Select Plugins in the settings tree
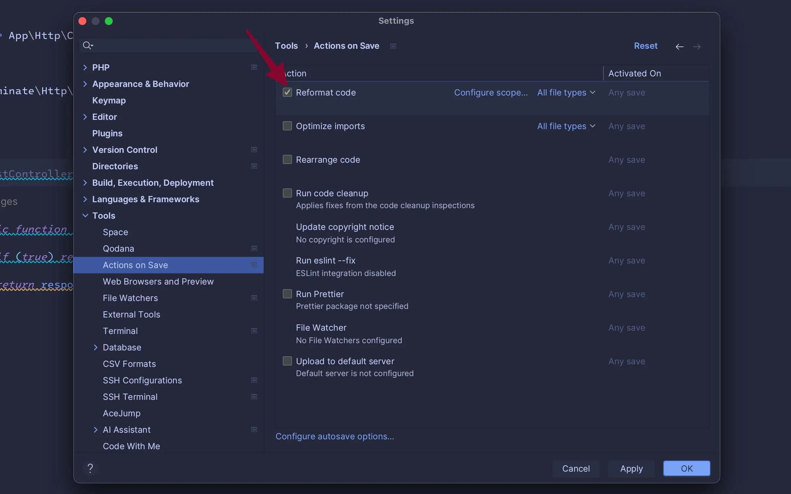This screenshot has height=494, width=791. point(107,133)
